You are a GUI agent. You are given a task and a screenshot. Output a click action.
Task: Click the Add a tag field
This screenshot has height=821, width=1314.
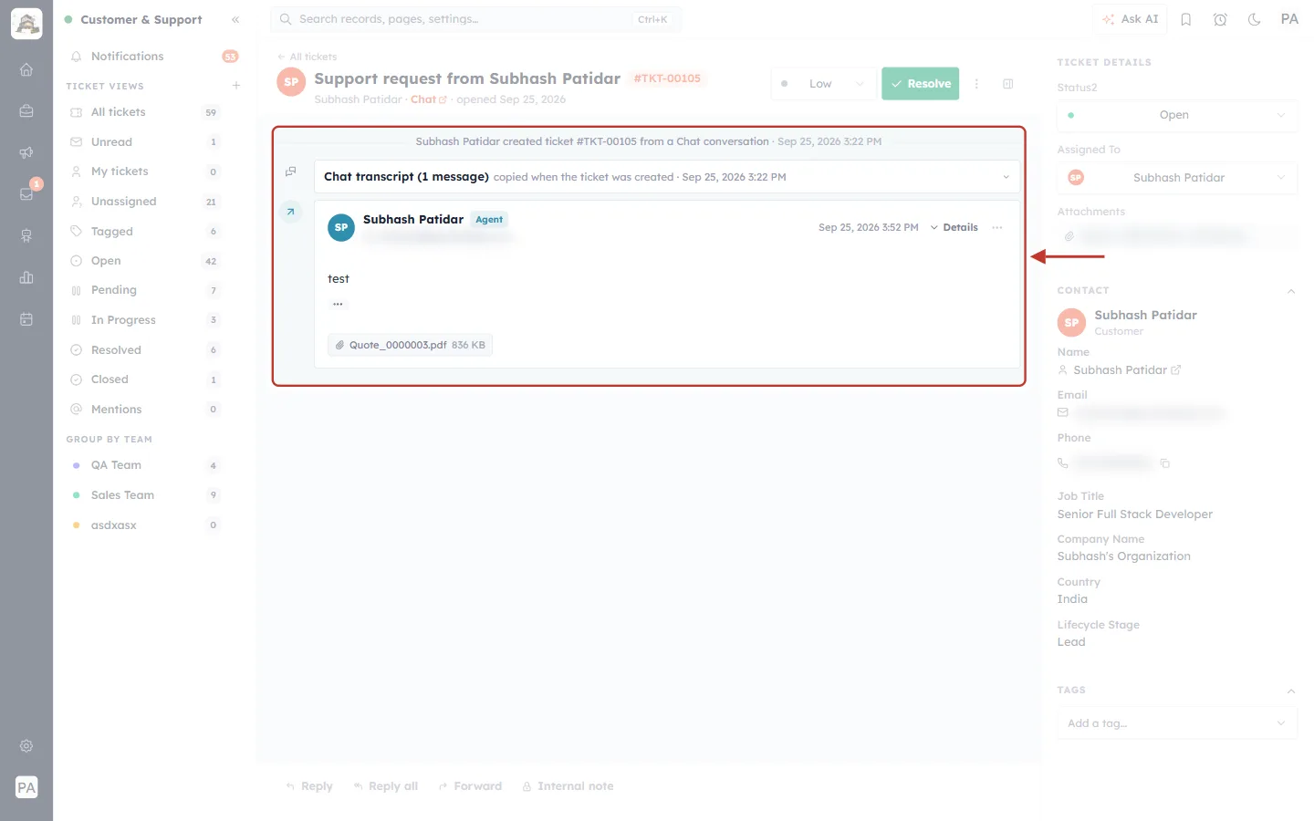(1177, 723)
